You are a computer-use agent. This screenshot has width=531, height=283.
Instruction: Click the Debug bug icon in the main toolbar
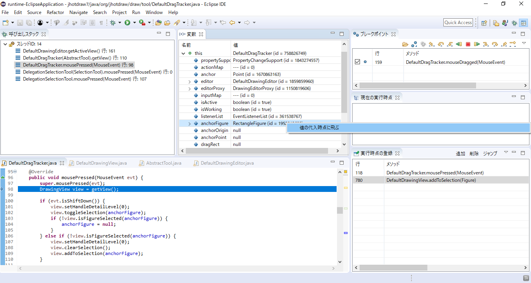point(113,23)
